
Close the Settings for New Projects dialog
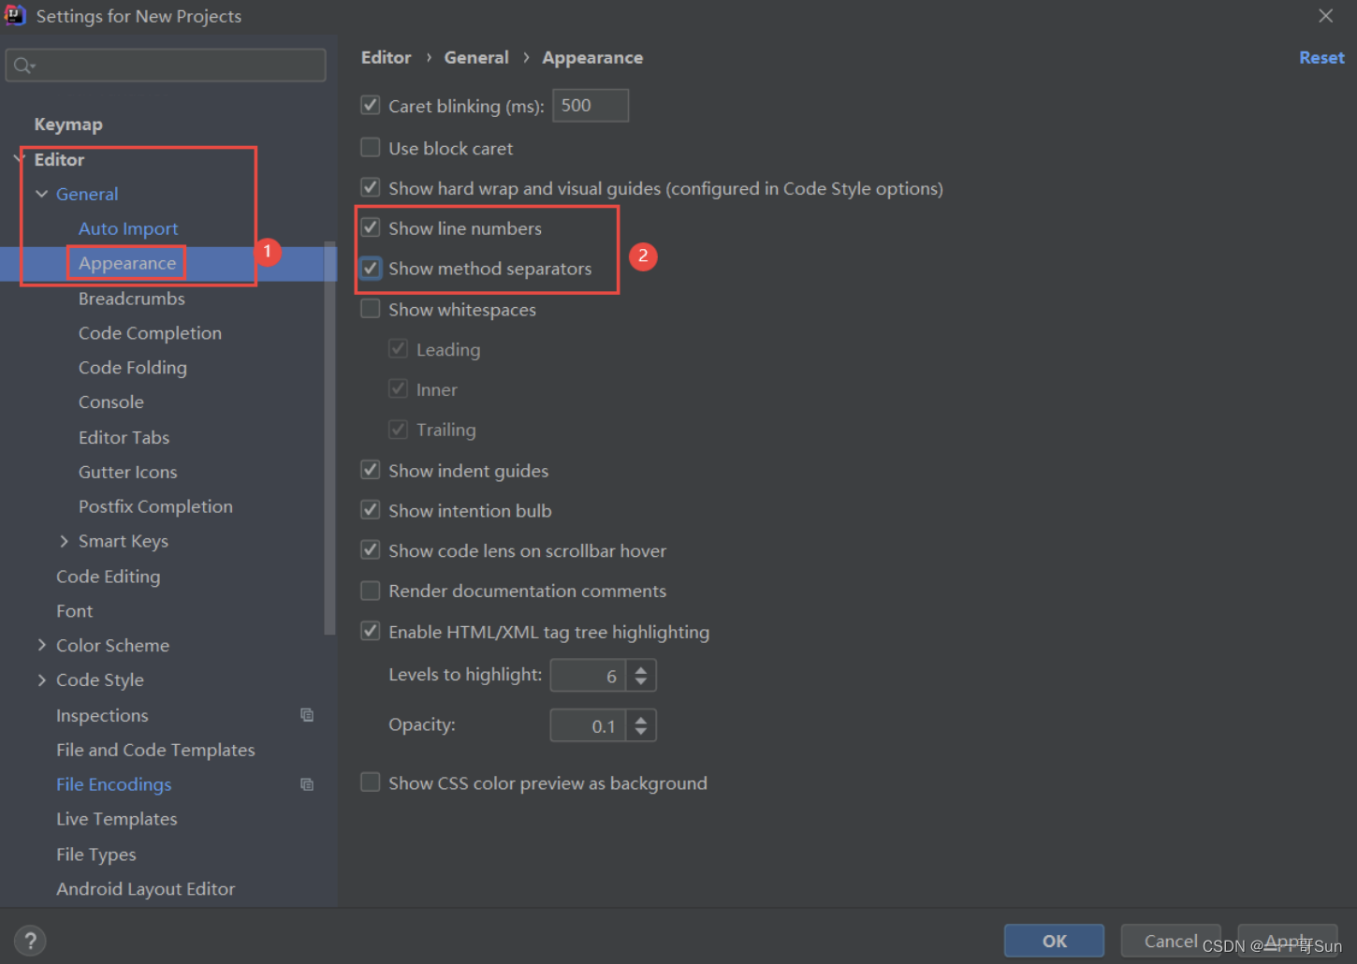point(1325,16)
